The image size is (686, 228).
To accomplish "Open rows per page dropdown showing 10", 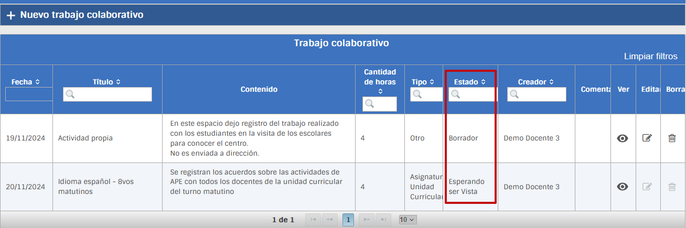I will 408,220.
